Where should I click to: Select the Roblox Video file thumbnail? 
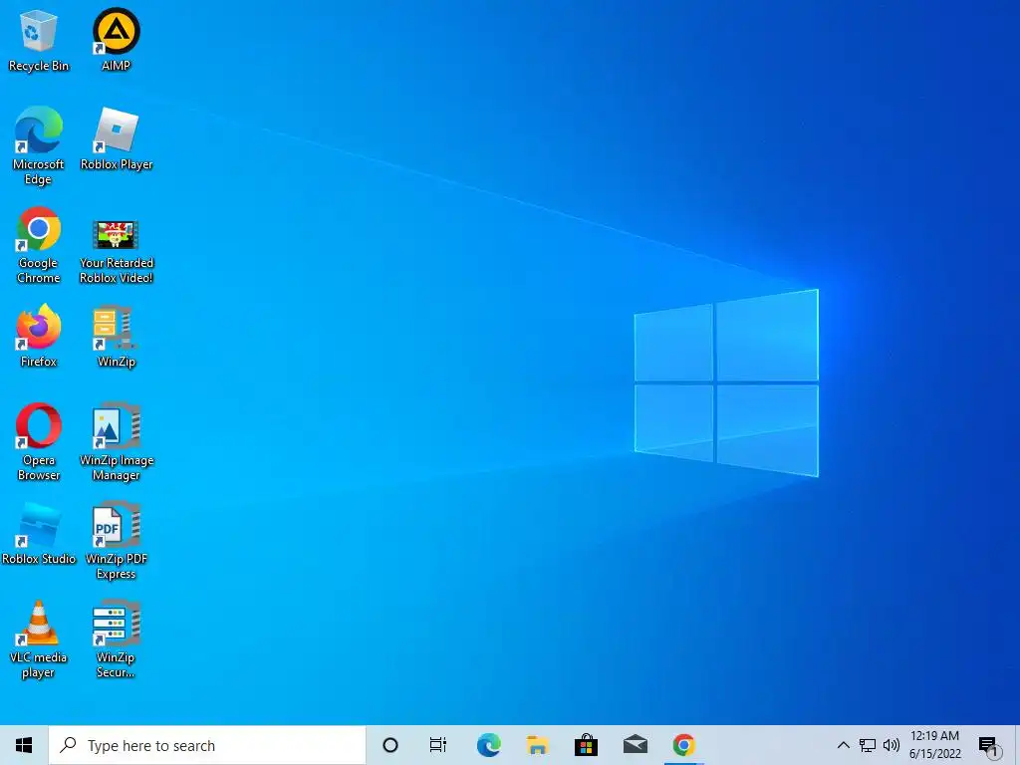[116, 235]
